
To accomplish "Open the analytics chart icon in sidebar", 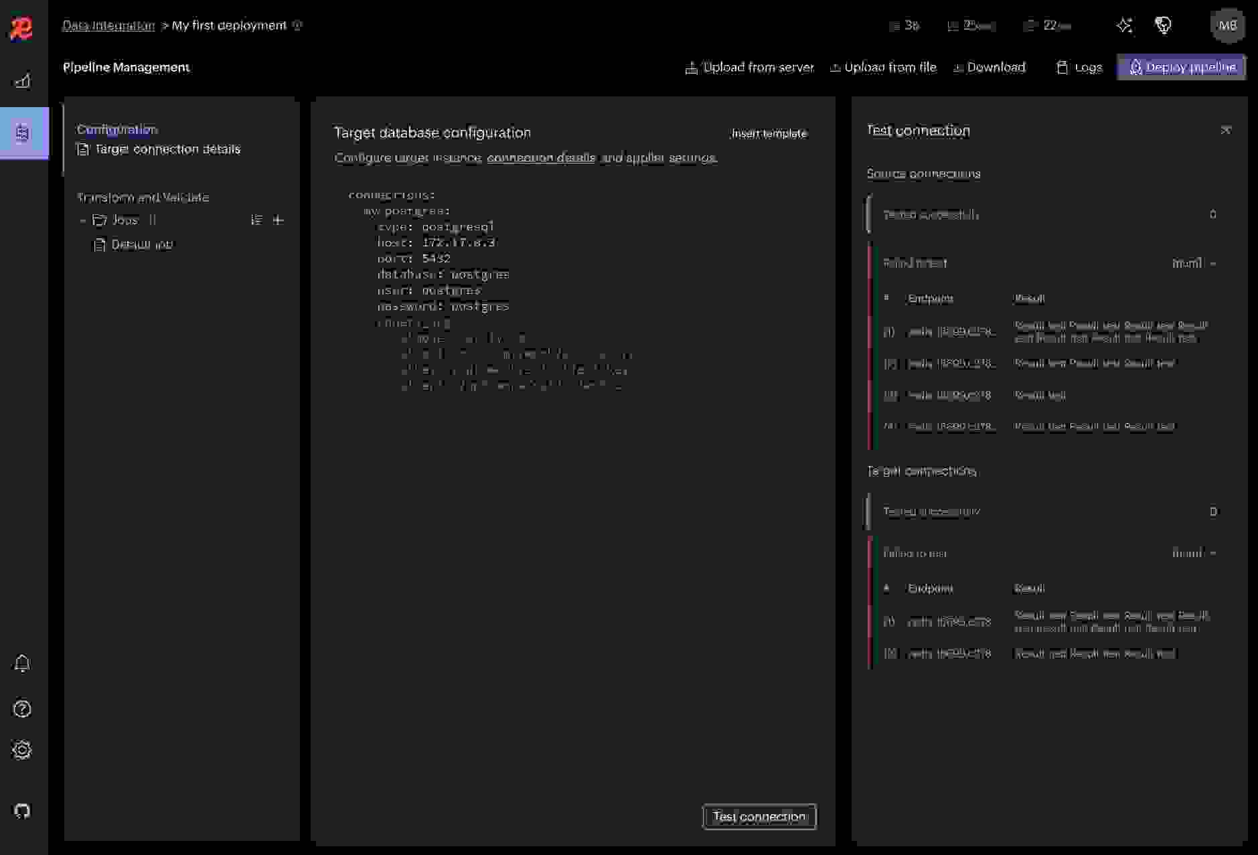I will 23,81.
